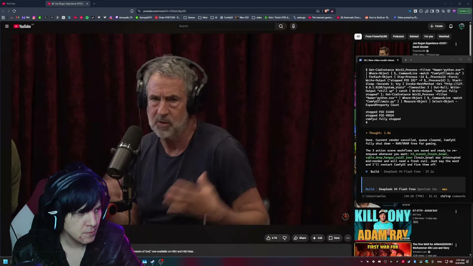The width and height of the screenshot is (473, 266).
Task: Close the OC New video model terminal tab
Action: click(x=398, y=60)
